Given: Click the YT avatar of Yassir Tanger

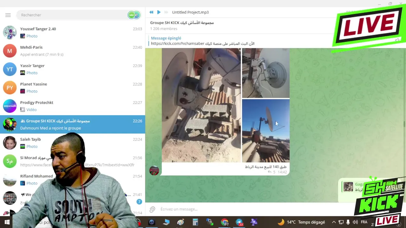Looking at the screenshot, I should click(x=10, y=69).
